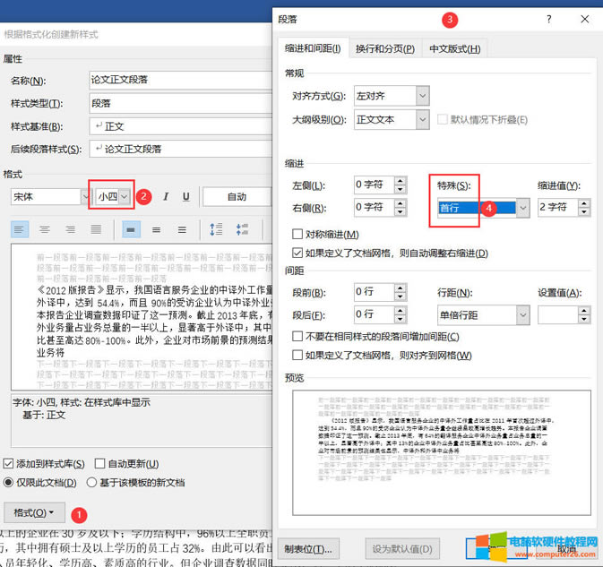Click 设置值(A) input field
603x567 pixels.
(x=558, y=314)
